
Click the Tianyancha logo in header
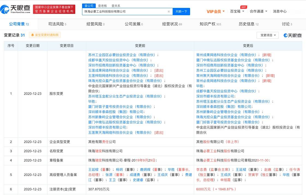click(15, 9)
